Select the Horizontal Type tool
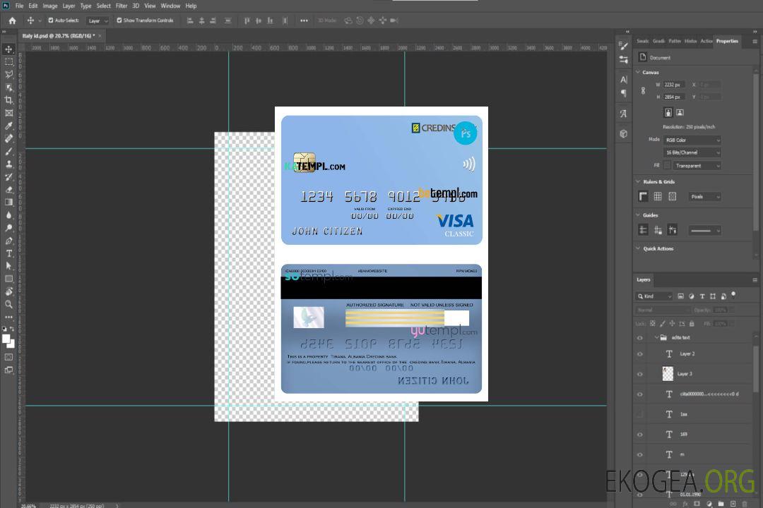The image size is (763, 508). point(8,253)
